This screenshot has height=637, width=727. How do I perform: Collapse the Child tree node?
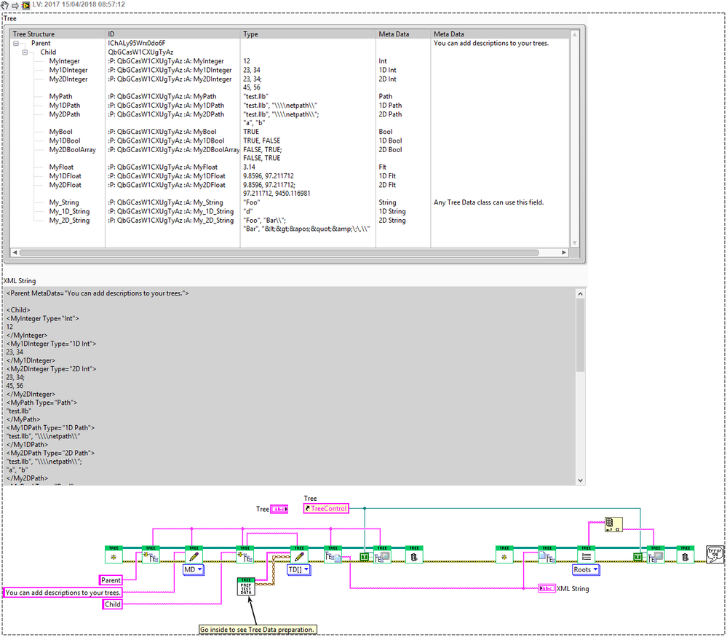point(25,52)
